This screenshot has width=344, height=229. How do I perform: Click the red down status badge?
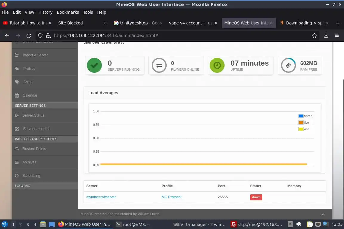point(256,197)
